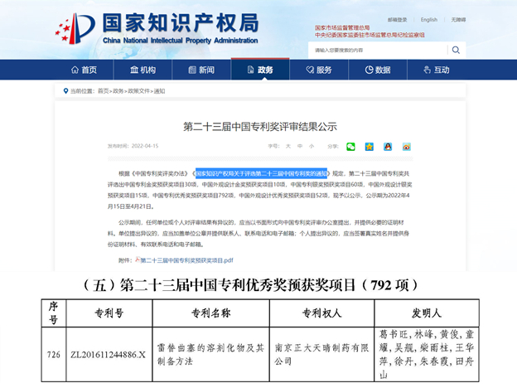Open the 首页 home navigation tab

click(83, 70)
